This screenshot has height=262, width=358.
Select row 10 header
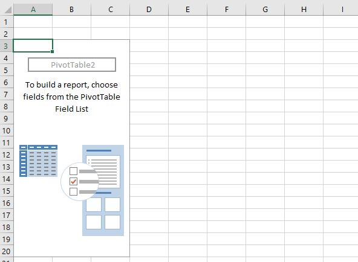(x=7, y=130)
